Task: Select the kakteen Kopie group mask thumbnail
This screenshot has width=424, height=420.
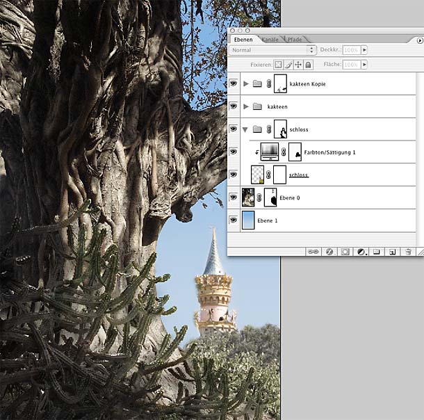Action: 280,84
